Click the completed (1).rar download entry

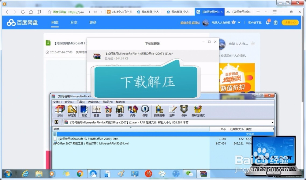tap(153, 56)
